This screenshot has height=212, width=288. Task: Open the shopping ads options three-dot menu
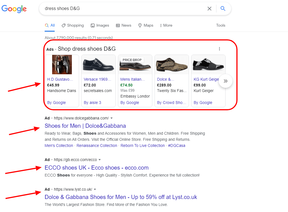click(219, 48)
